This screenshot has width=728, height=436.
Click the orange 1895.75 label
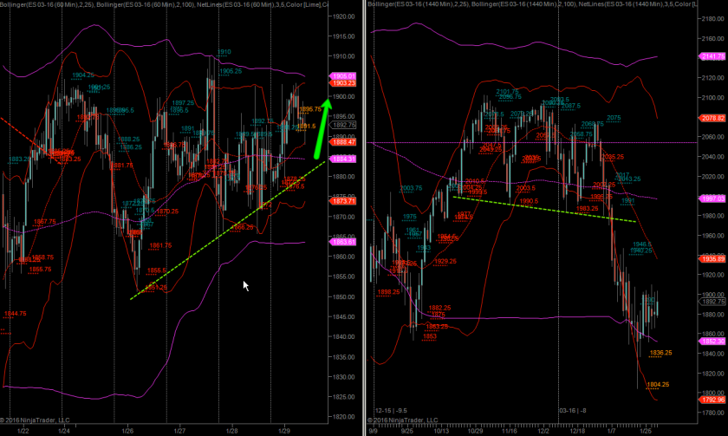pos(310,109)
